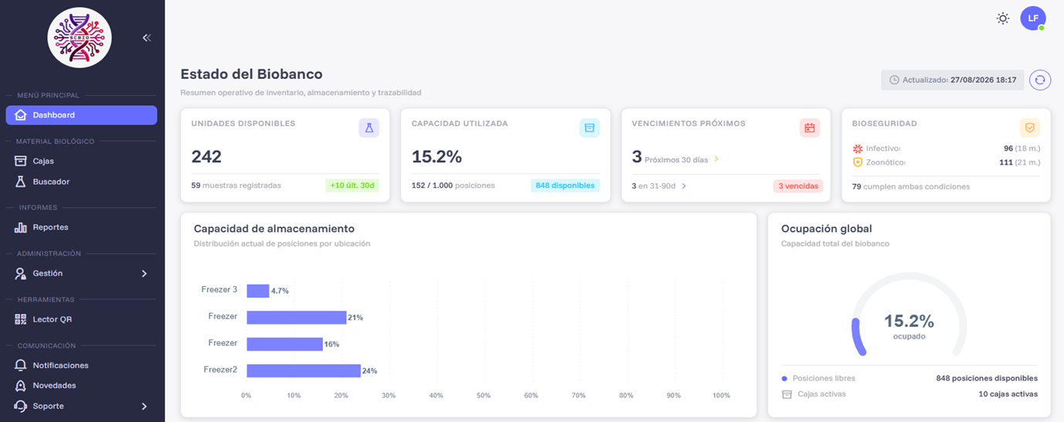The image size is (1064, 422).
Task: Click the Cajas box icon
Action: click(x=21, y=161)
